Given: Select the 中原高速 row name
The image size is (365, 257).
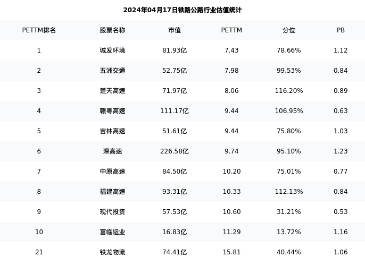Looking at the screenshot, I should (x=112, y=172).
